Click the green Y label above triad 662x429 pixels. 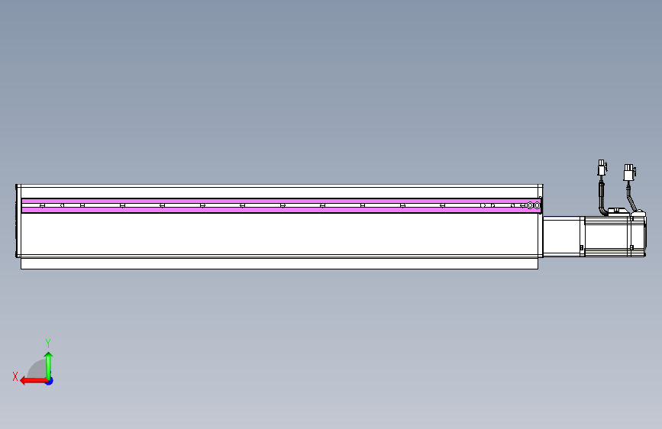click(x=48, y=343)
